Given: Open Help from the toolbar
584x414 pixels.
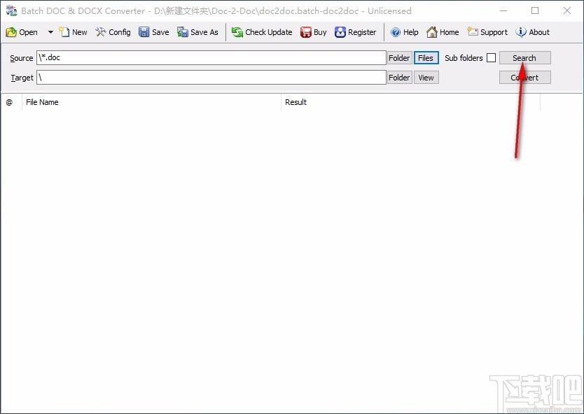Looking at the screenshot, I should pyautogui.click(x=405, y=32).
